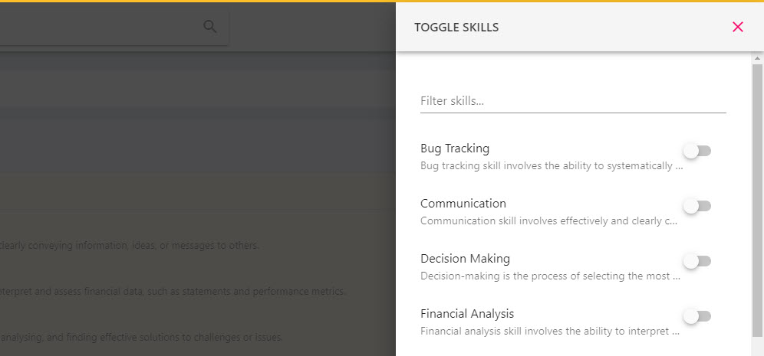
Task: Click the dimmed text about conveying information
Action: [130, 246]
